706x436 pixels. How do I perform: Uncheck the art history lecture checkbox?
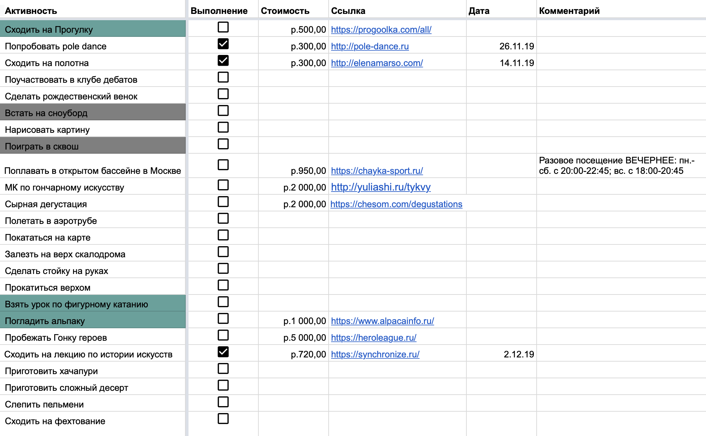tap(223, 352)
